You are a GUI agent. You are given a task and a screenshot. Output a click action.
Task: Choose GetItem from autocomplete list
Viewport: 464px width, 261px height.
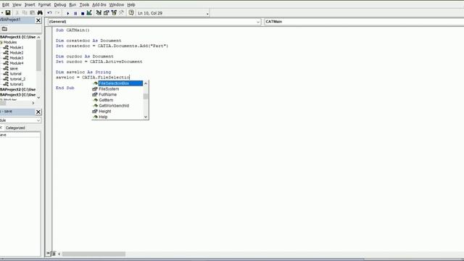106,100
